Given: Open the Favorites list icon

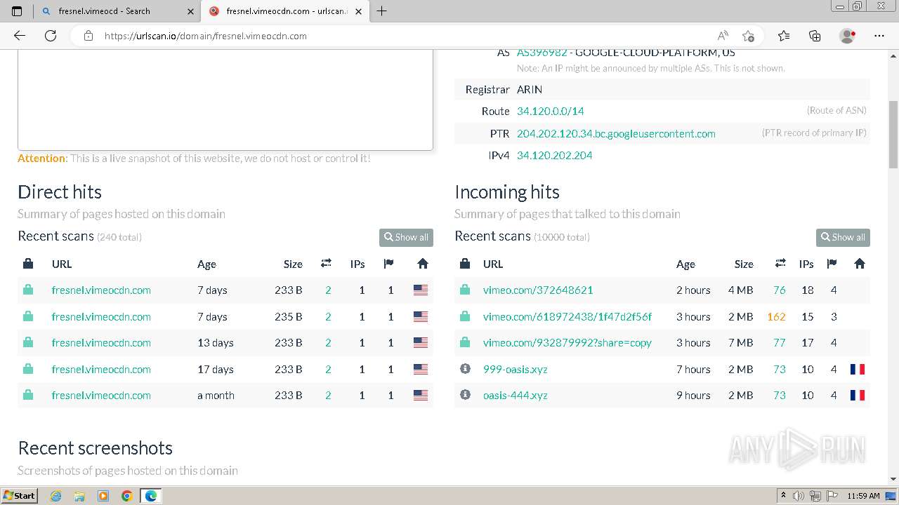Looking at the screenshot, I should pos(784,36).
